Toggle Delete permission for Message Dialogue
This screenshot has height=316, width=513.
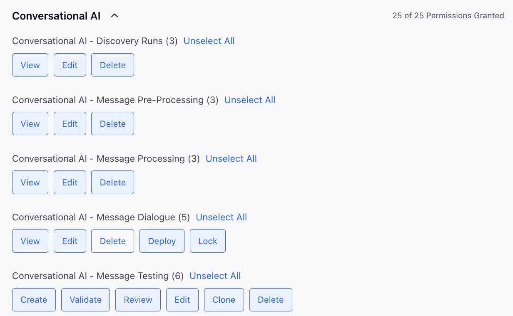coord(113,241)
